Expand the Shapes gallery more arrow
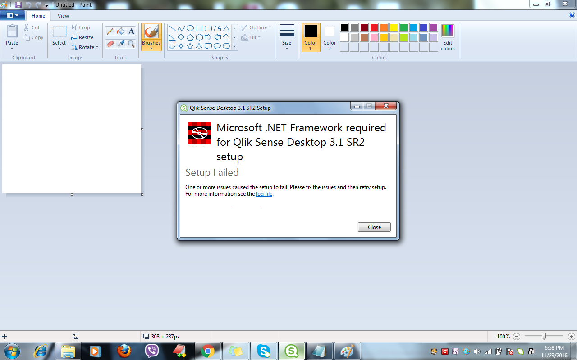 [x=235, y=46]
